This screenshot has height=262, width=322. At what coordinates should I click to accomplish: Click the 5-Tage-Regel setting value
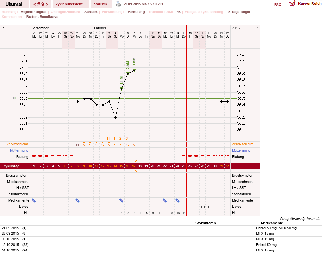coord(239,12)
